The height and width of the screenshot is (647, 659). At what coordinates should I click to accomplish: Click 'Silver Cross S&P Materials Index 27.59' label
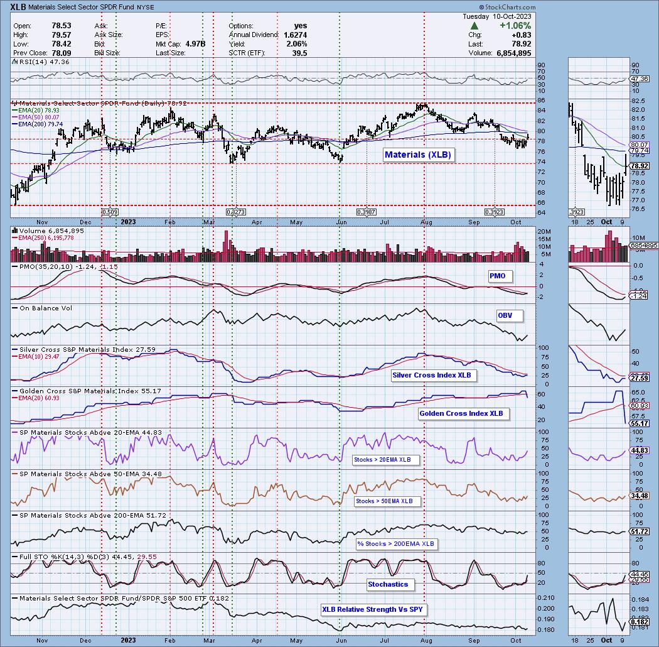click(x=83, y=350)
